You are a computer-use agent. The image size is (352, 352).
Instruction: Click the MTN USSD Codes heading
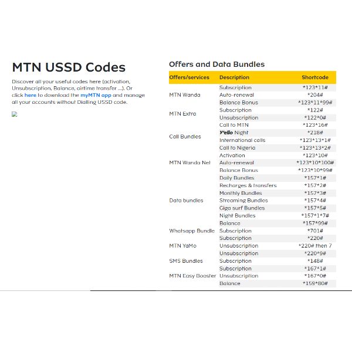(69, 67)
